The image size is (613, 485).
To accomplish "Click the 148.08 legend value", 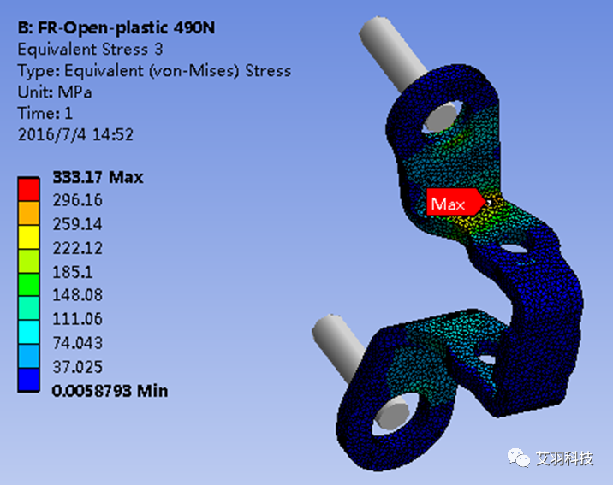I will (77, 295).
